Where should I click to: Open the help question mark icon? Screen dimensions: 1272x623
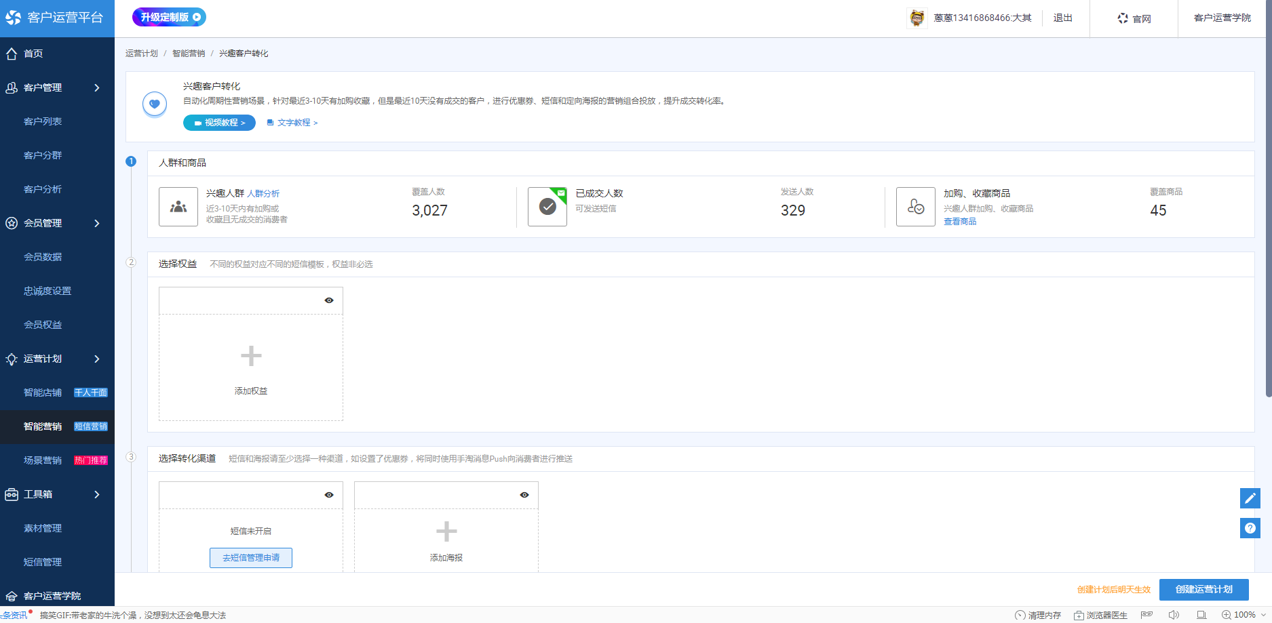1250,528
